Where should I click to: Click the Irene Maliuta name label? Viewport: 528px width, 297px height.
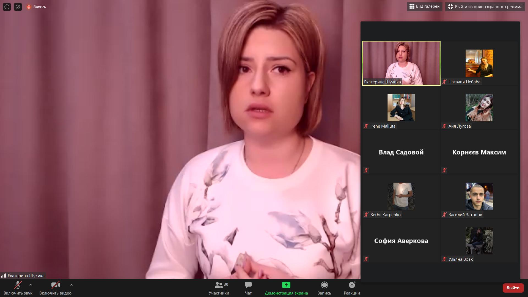point(383,126)
